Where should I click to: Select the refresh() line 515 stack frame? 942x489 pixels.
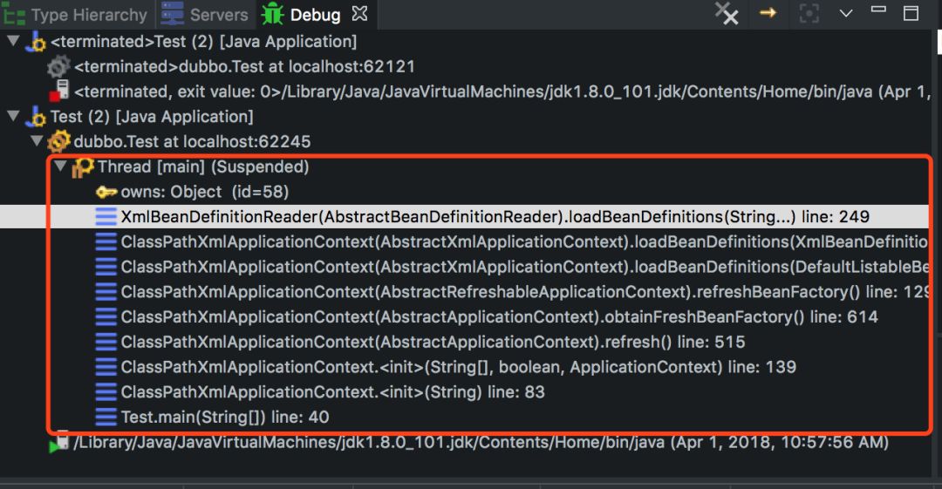pos(433,343)
